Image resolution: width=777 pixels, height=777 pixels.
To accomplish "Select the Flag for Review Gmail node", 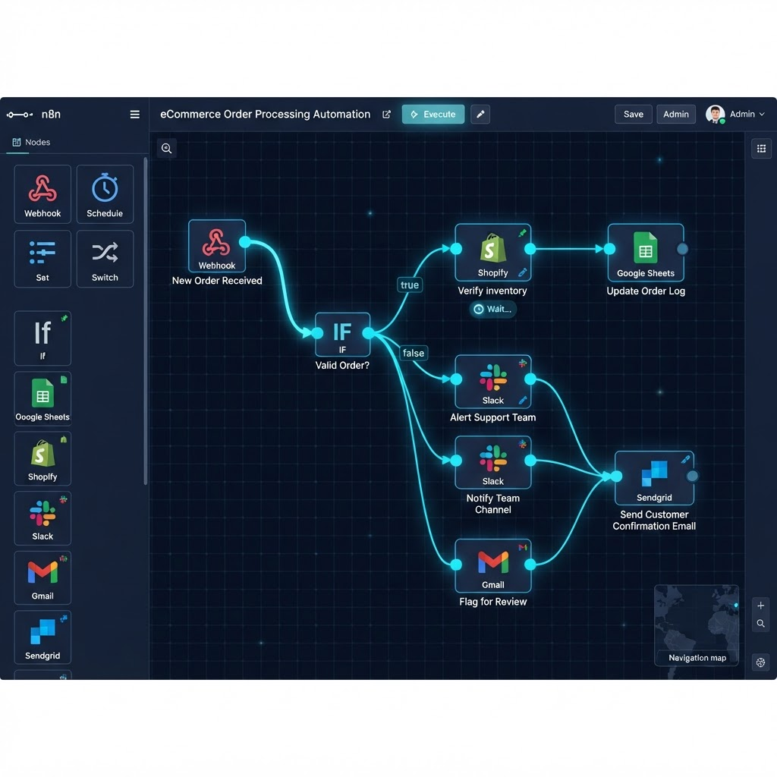I will tap(493, 565).
